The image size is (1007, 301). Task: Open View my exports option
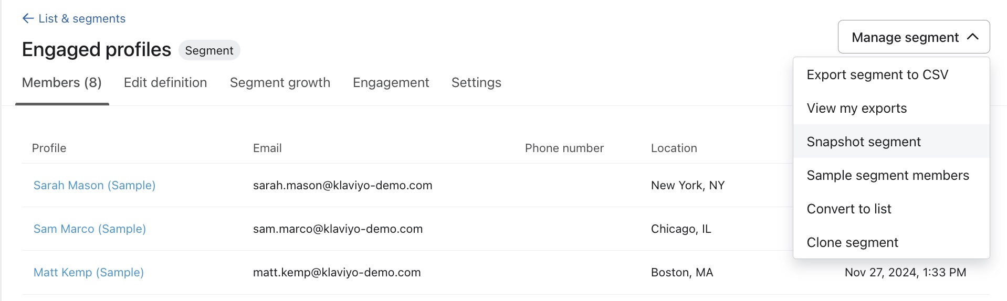tap(856, 109)
